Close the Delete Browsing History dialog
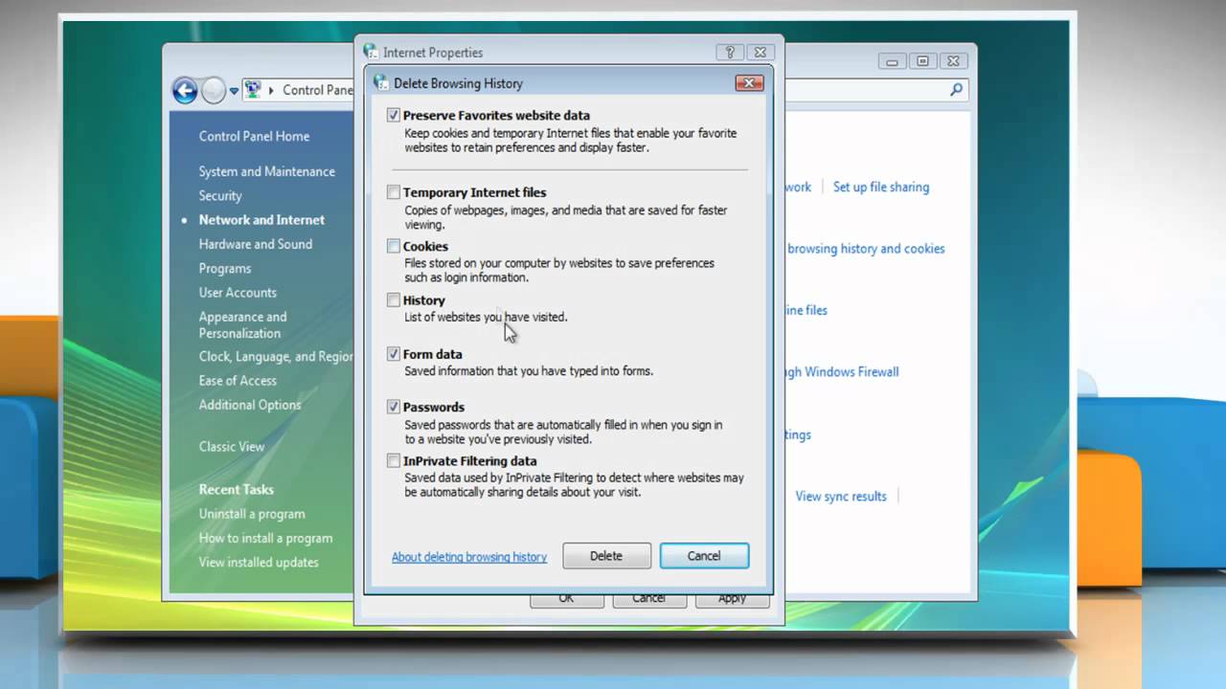This screenshot has height=689, width=1226. click(x=749, y=83)
